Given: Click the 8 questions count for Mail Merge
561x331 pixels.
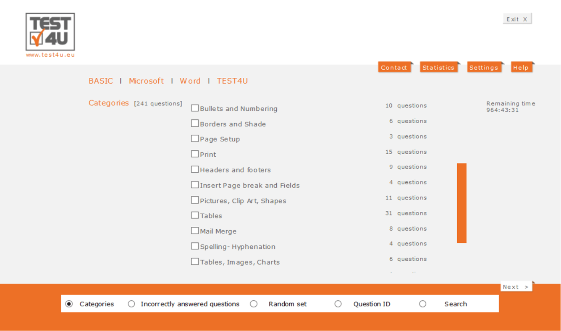Looking at the screenshot, I should tap(408, 229).
